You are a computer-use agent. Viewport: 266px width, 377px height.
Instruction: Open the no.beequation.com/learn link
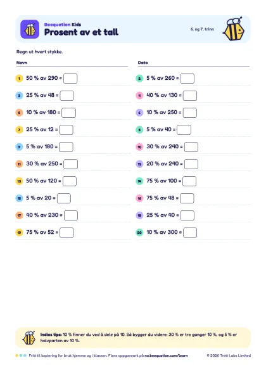166,355
